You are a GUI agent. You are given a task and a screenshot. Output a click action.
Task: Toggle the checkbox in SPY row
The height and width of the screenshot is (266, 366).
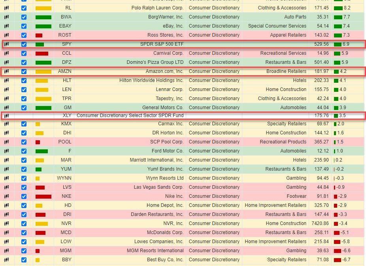pyautogui.click(x=24, y=44)
